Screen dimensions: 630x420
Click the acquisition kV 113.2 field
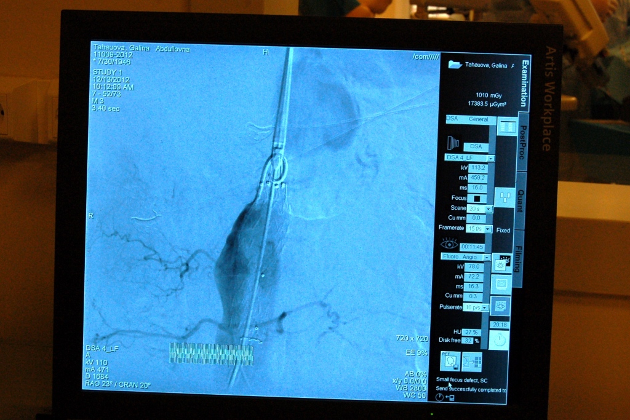point(477,168)
